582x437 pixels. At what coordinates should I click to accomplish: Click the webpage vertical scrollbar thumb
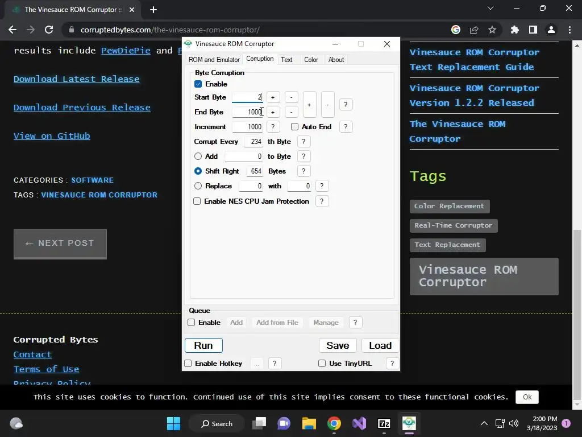(x=576, y=315)
